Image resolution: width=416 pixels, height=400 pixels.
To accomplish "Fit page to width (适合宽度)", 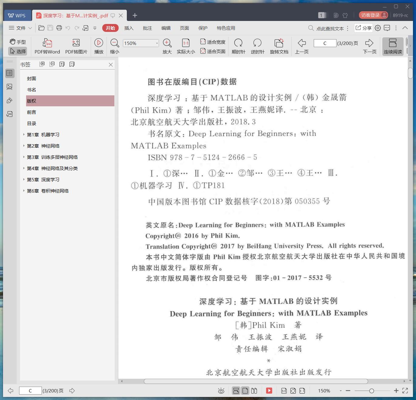I will point(213,42).
